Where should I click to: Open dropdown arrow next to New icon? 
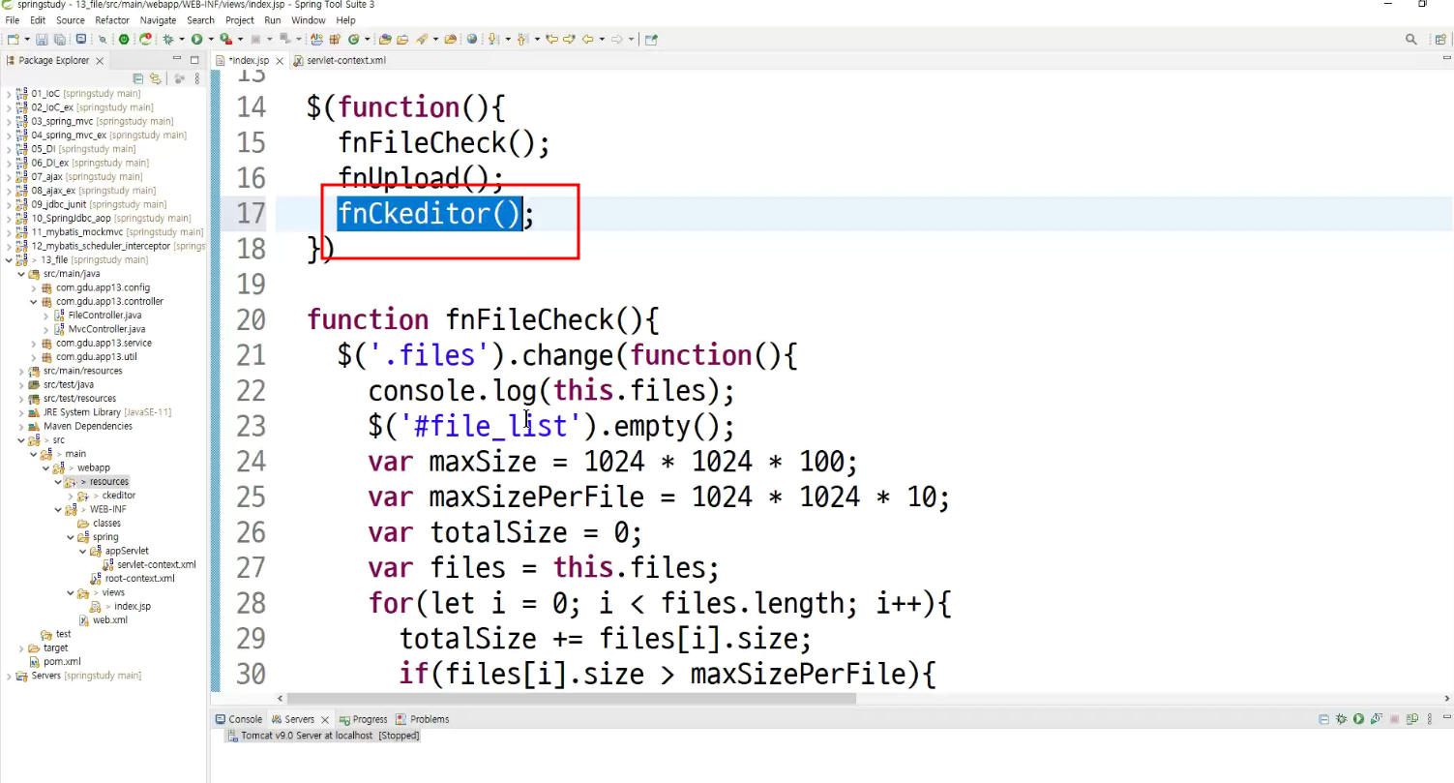coord(27,40)
